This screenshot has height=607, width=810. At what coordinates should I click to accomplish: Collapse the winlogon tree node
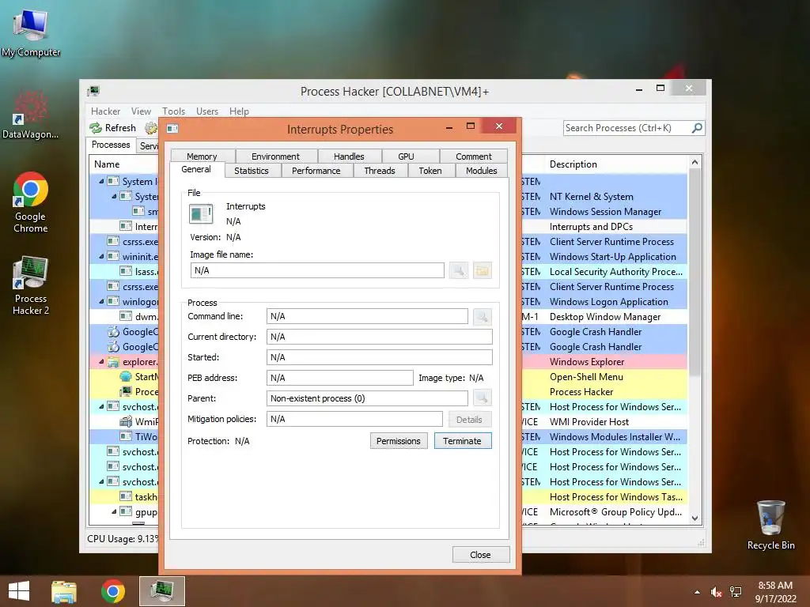(101, 301)
